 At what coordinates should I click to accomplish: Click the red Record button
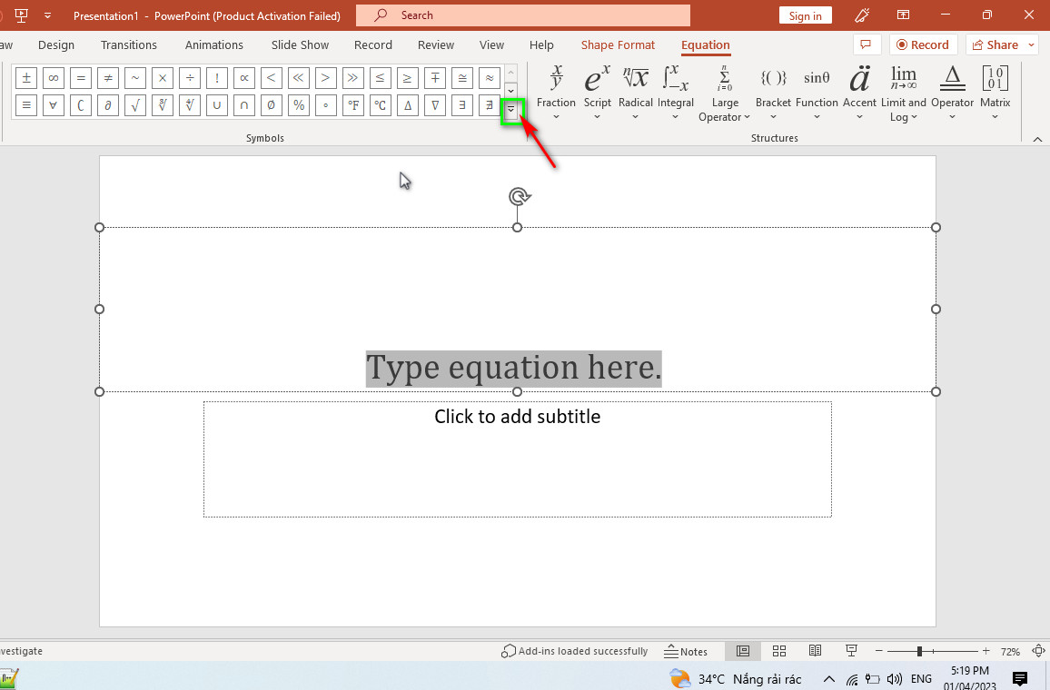924,44
